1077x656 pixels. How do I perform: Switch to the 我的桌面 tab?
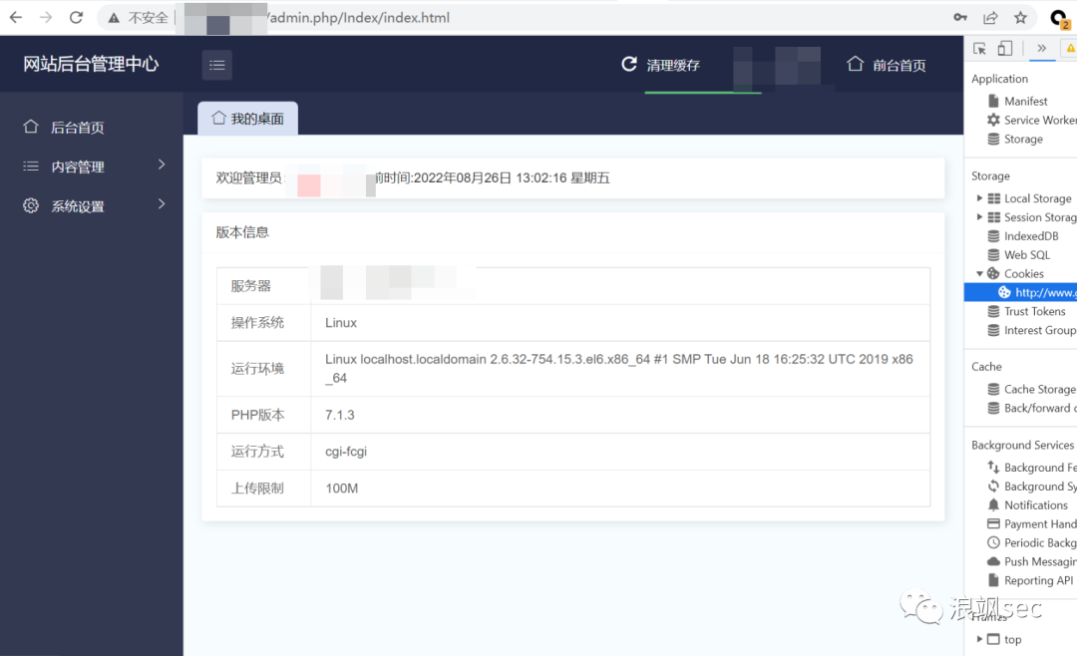248,119
